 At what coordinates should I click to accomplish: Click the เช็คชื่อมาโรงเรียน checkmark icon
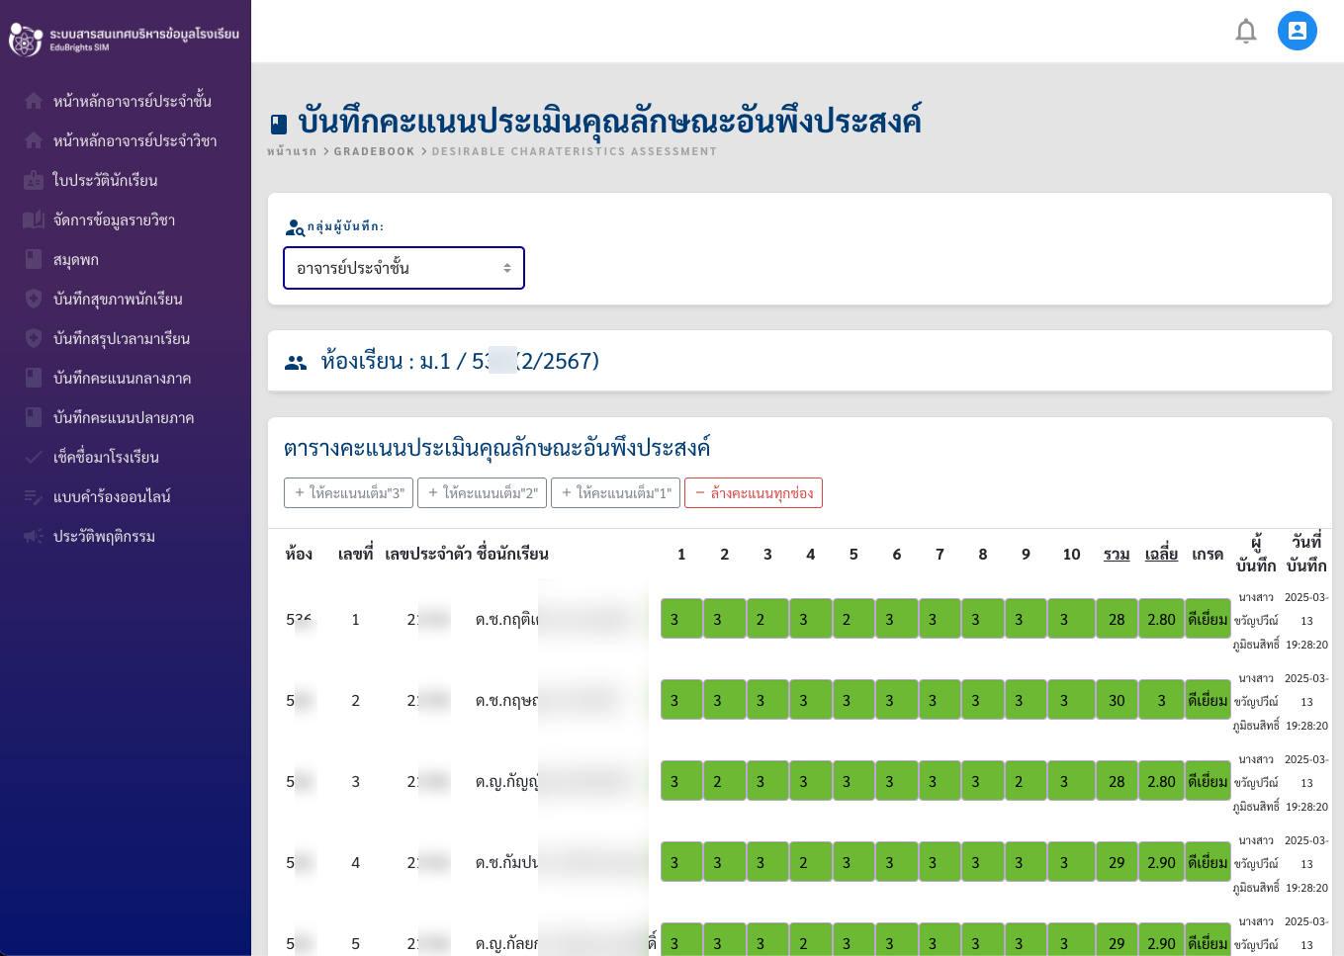tap(34, 457)
